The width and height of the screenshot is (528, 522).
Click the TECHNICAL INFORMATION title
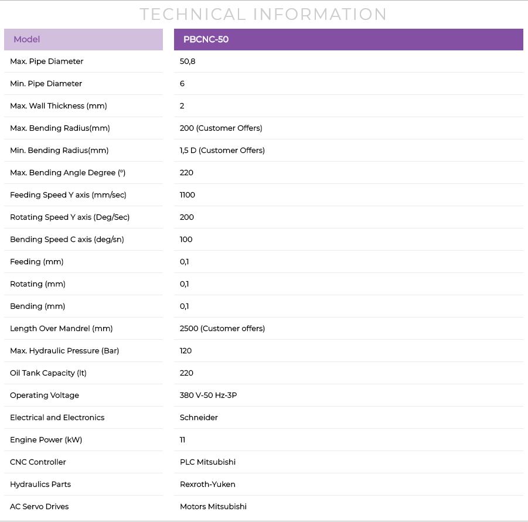point(263,14)
